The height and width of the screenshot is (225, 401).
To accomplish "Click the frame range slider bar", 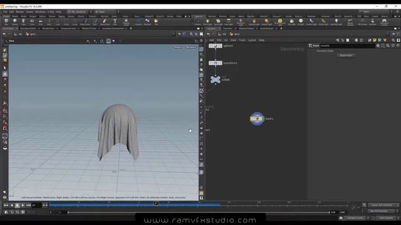I will (x=199, y=212).
